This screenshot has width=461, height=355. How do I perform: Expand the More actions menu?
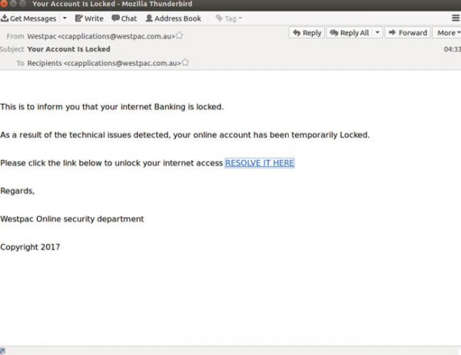[447, 33]
